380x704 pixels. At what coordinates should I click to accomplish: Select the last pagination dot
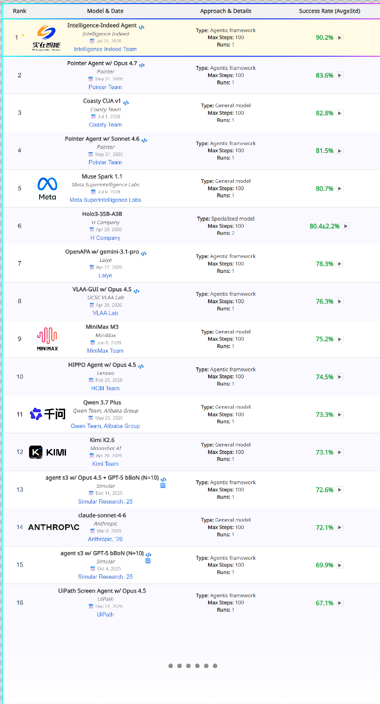coord(215,666)
